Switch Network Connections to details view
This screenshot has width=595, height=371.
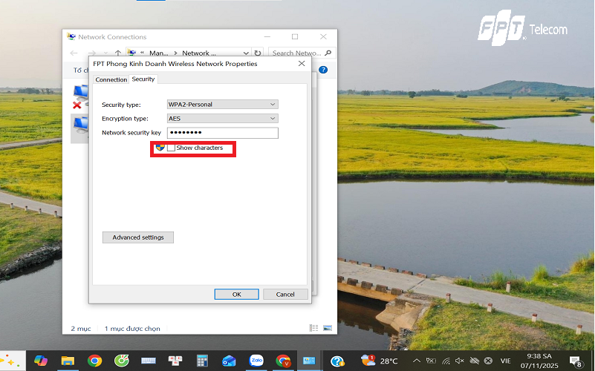pos(313,328)
